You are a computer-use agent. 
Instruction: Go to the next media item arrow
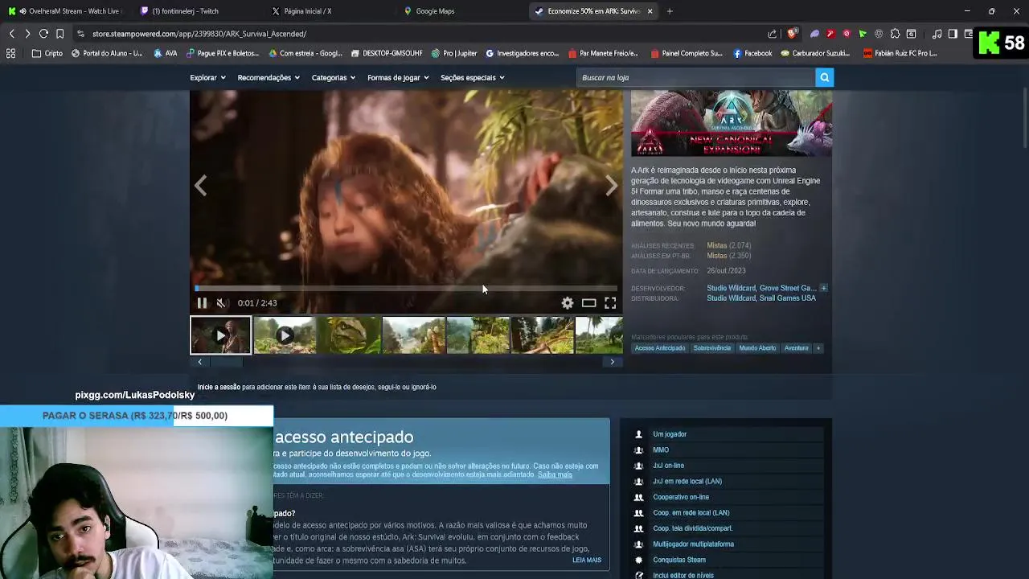(612, 186)
